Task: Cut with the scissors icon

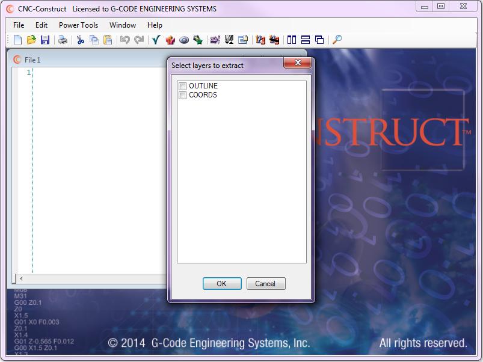Action: pos(81,40)
